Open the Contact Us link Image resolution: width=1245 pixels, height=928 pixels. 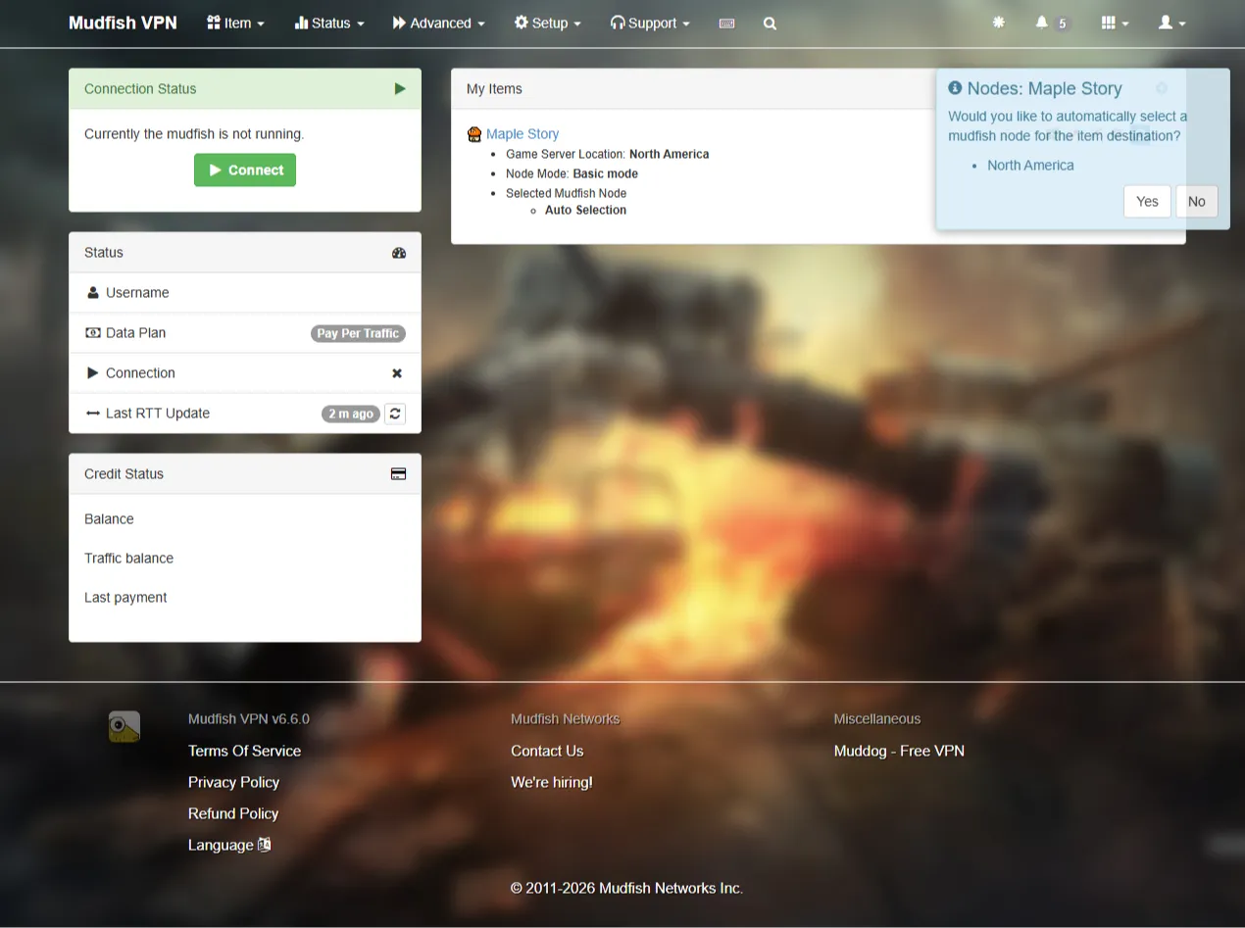(x=547, y=751)
